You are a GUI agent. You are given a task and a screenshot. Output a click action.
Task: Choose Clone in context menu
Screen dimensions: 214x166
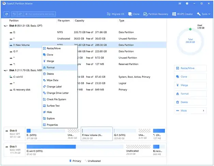60,55
